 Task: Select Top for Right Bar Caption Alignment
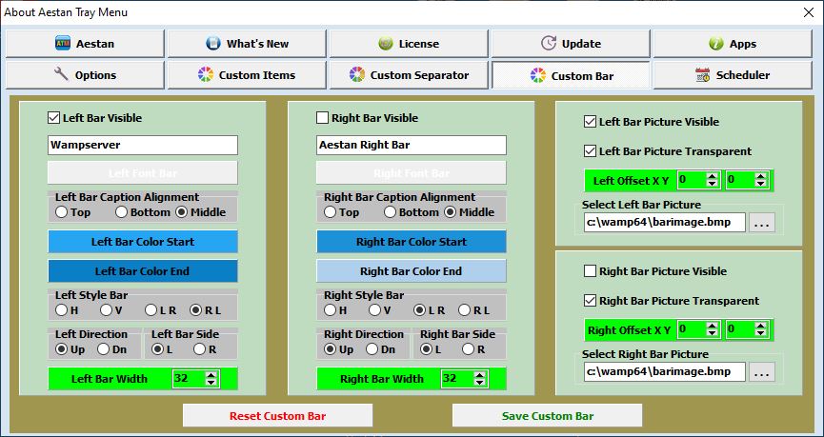pos(330,212)
